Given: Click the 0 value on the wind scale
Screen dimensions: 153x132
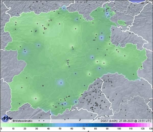Looking at the screenshot, I should [1, 129].
